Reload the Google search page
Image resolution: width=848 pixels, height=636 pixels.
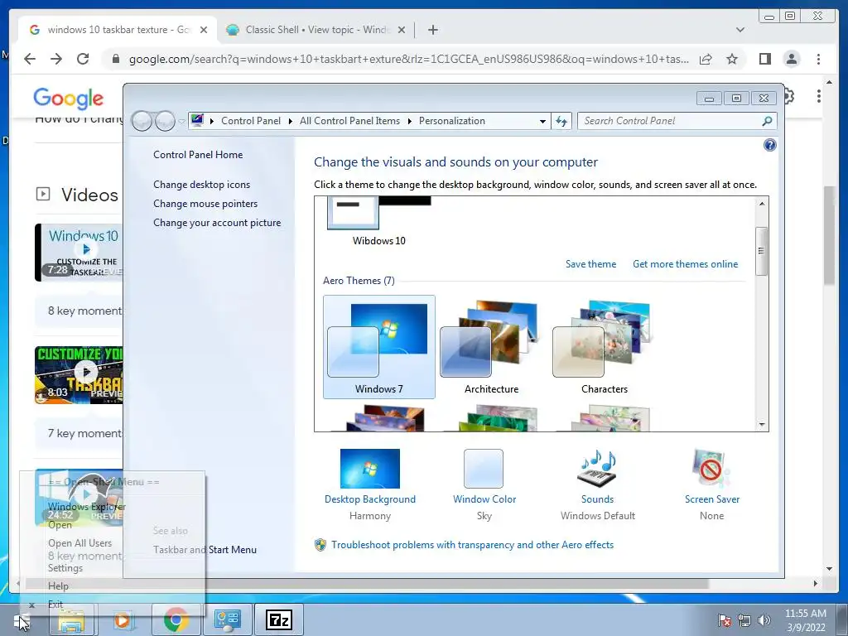(83, 59)
